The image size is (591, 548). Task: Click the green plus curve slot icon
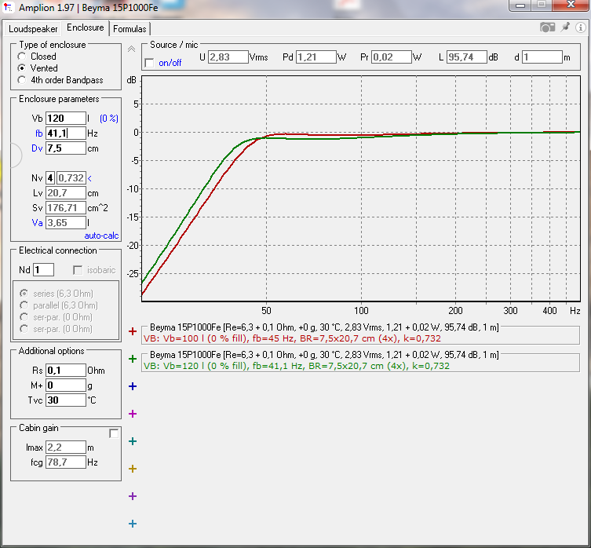(133, 359)
